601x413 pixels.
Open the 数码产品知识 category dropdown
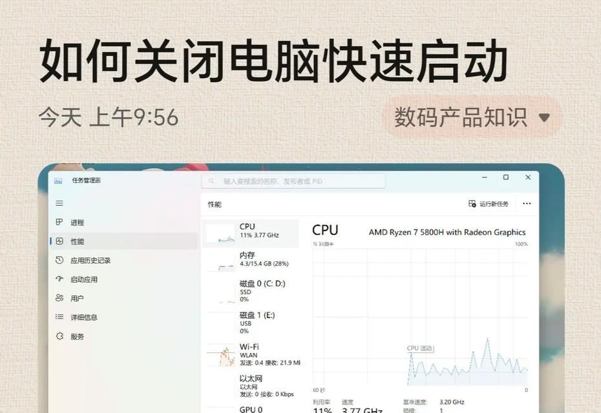tap(473, 117)
